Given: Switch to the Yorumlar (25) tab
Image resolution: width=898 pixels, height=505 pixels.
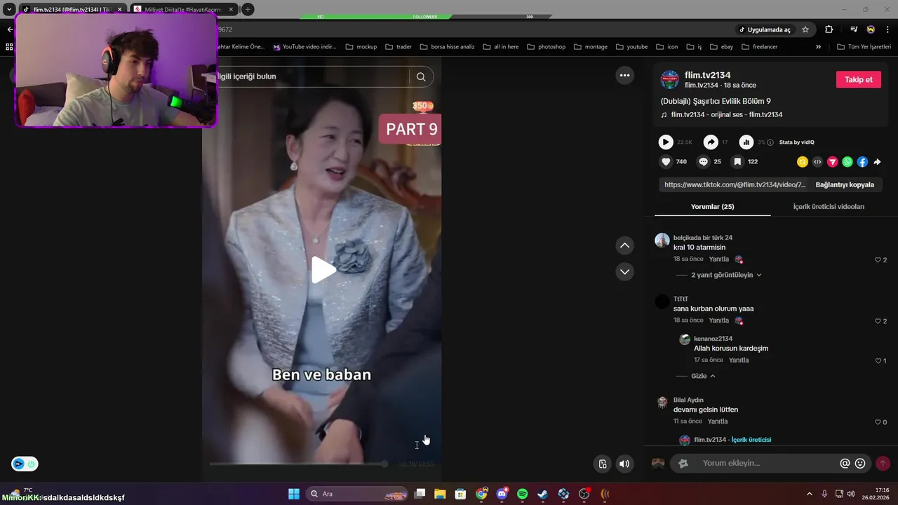Looking at the screenshot, I should point(712,207).
